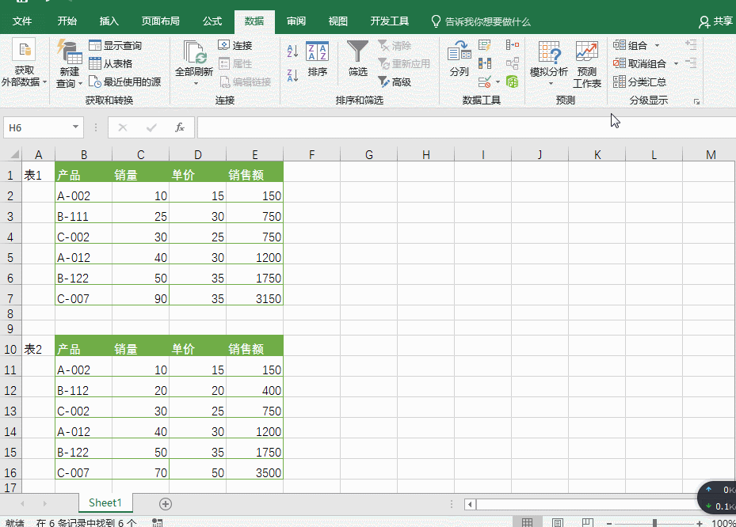736x527 pixels.
Task: Switch to Page Layout view
Action: point(558,522)
